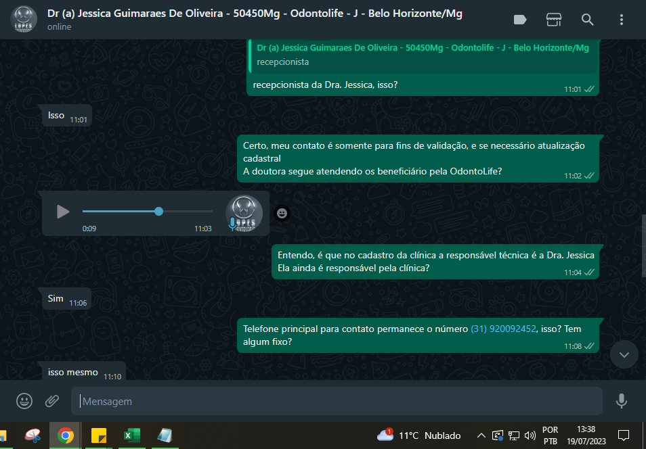The height and width of the screenshot is (449, 646).
Task: Focus the Mensagem input field
Action: [x=337, y=401]
